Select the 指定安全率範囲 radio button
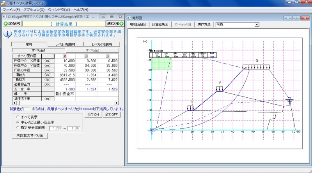 [18, 128]
